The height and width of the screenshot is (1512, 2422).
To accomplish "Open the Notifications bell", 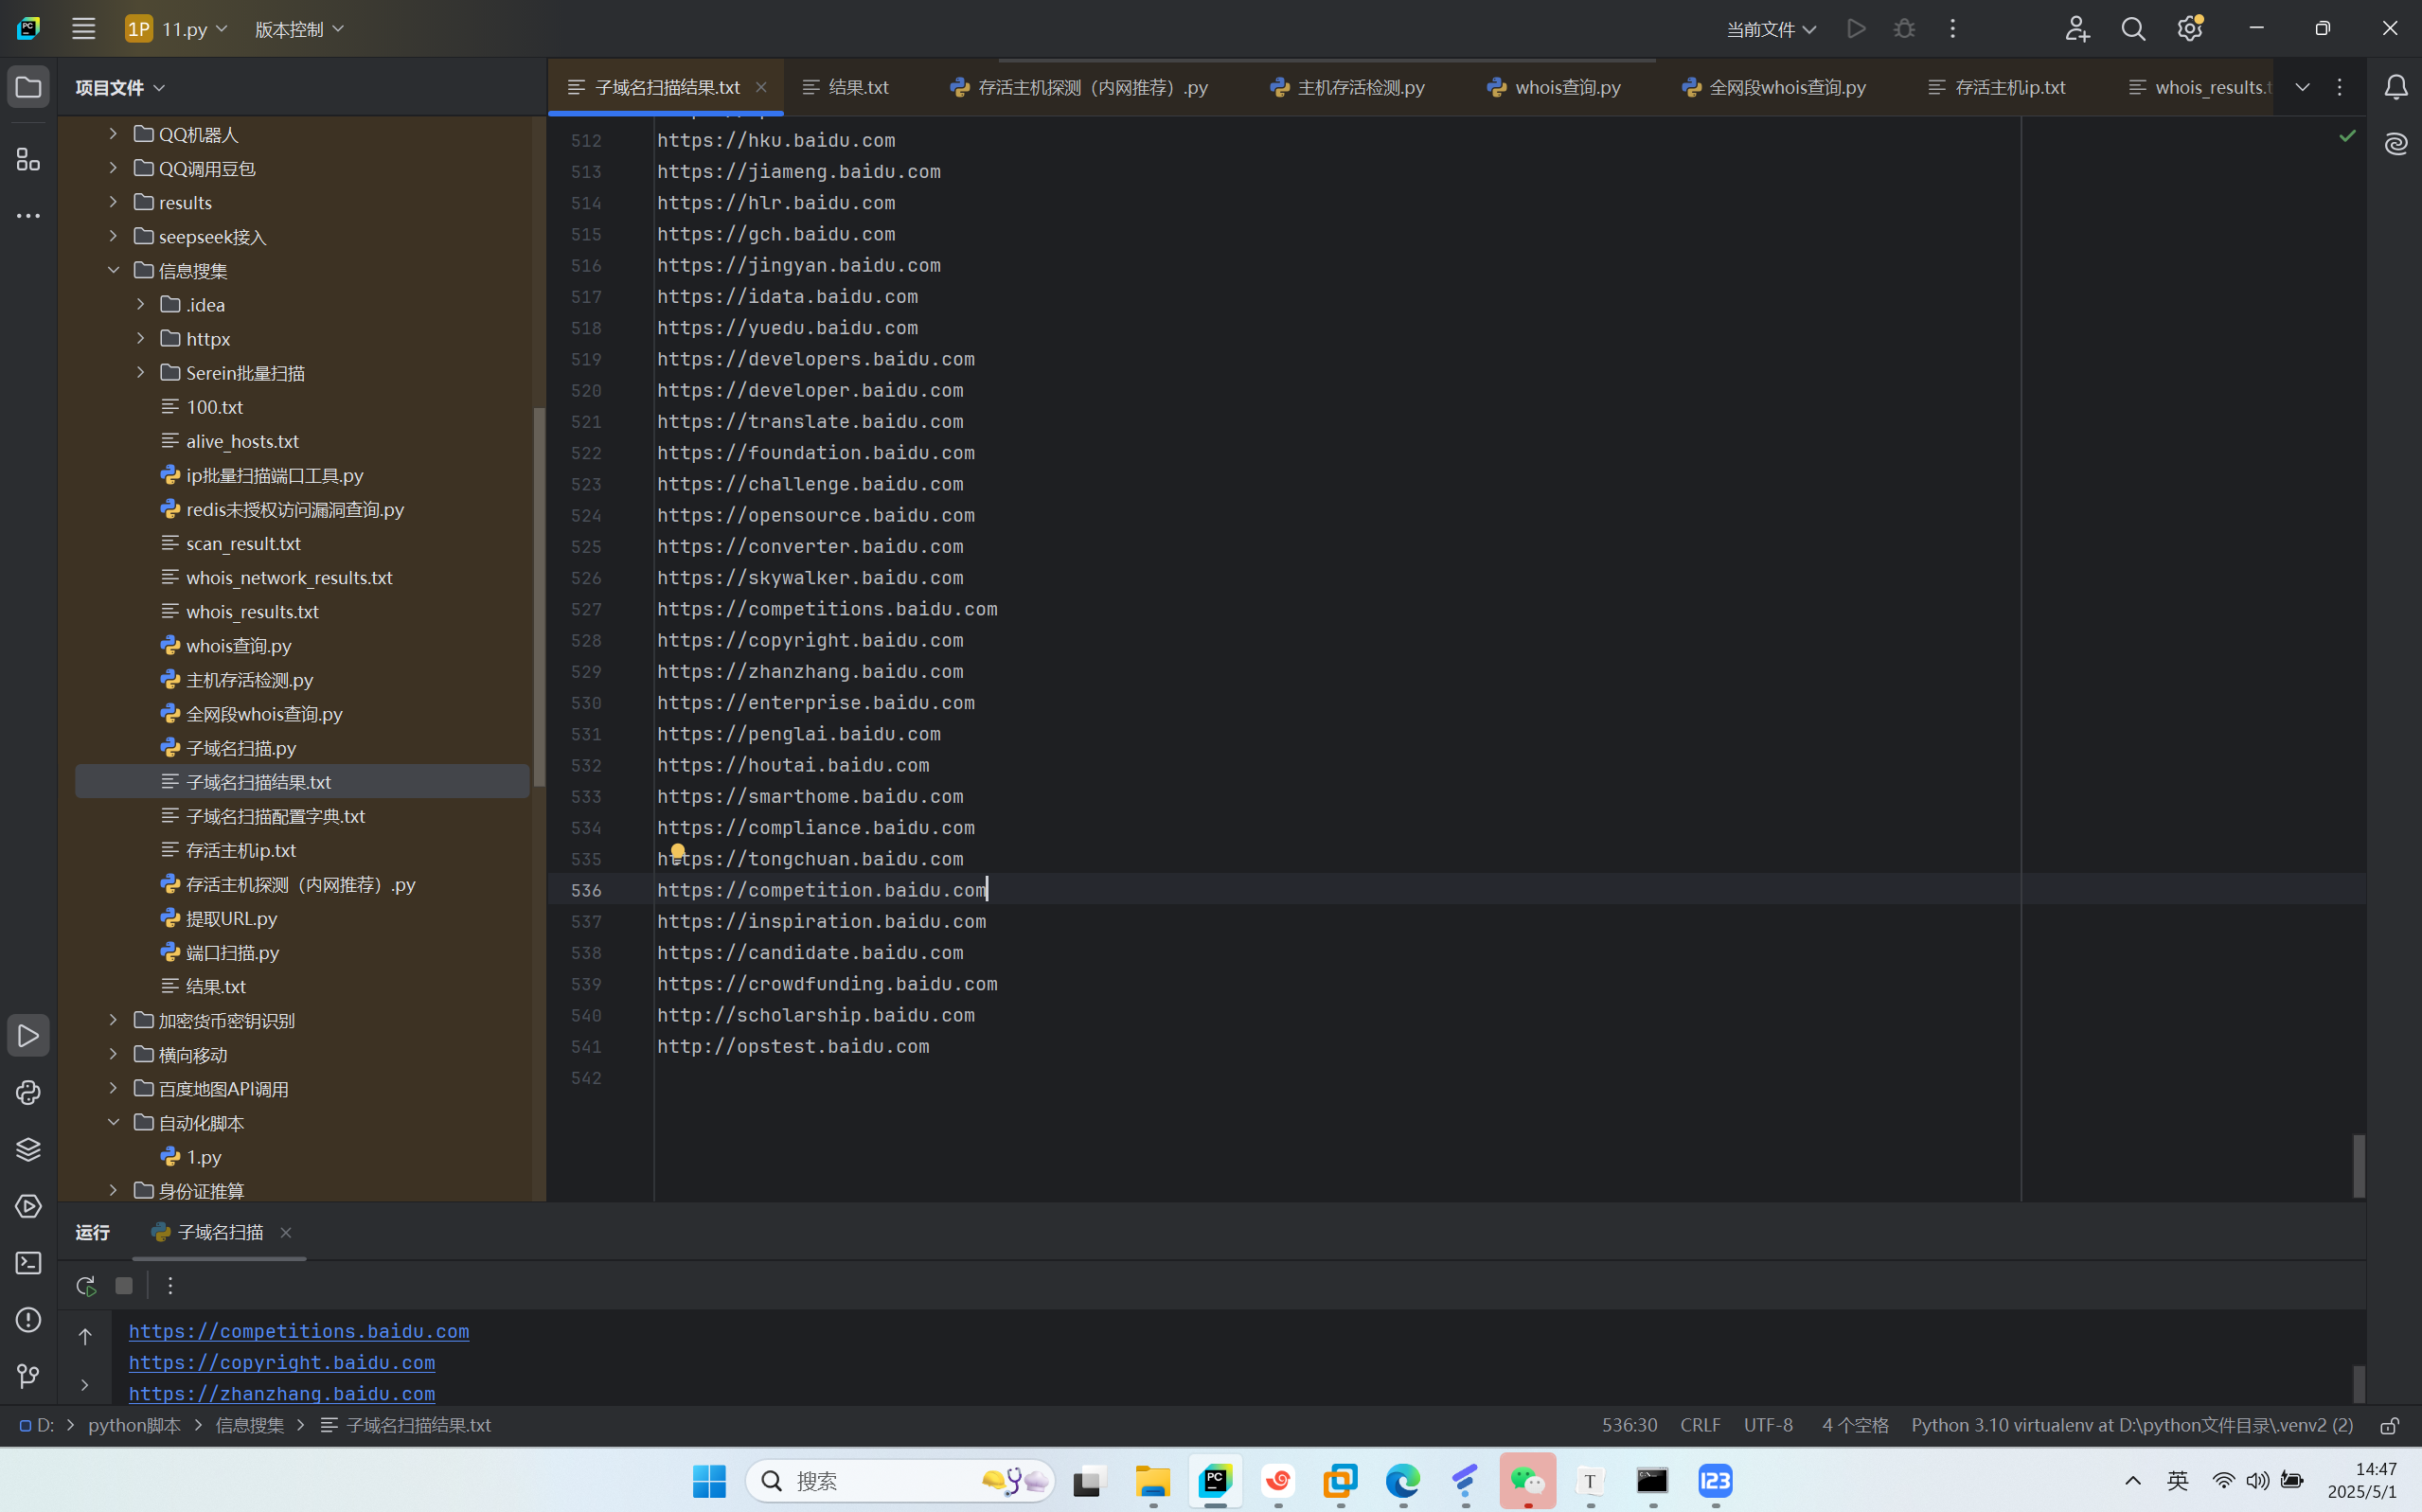I will tap(2395, 88).
